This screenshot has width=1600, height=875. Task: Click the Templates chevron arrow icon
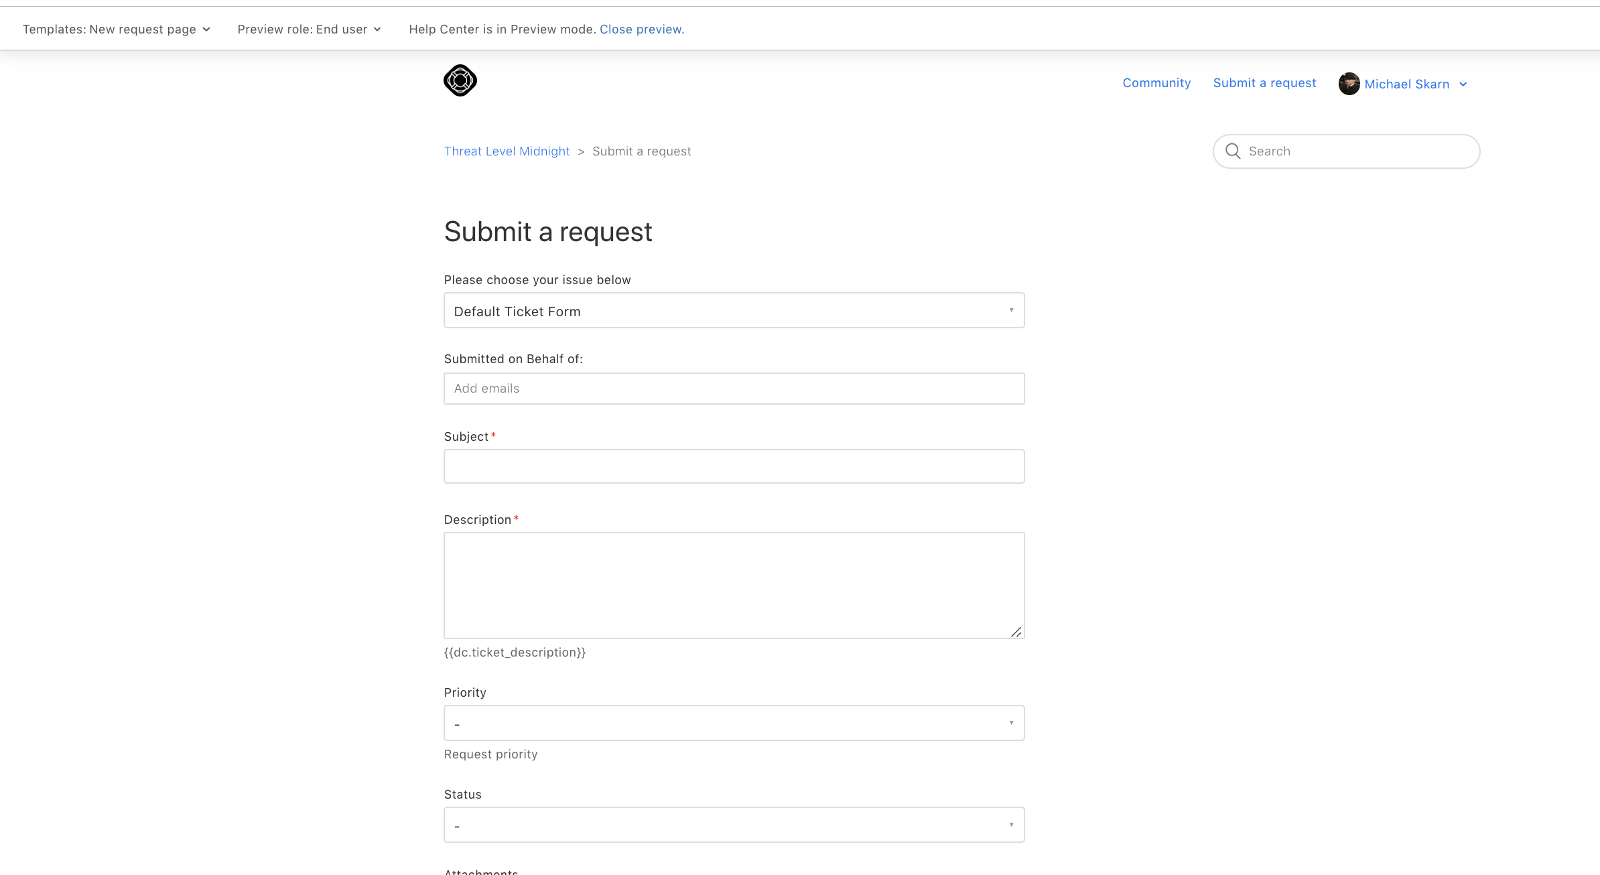point(206,29)
